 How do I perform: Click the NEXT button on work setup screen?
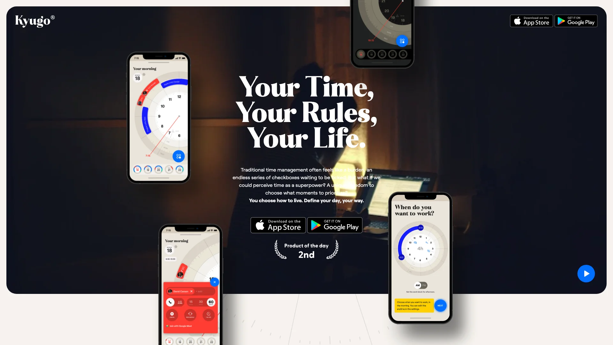440,305
